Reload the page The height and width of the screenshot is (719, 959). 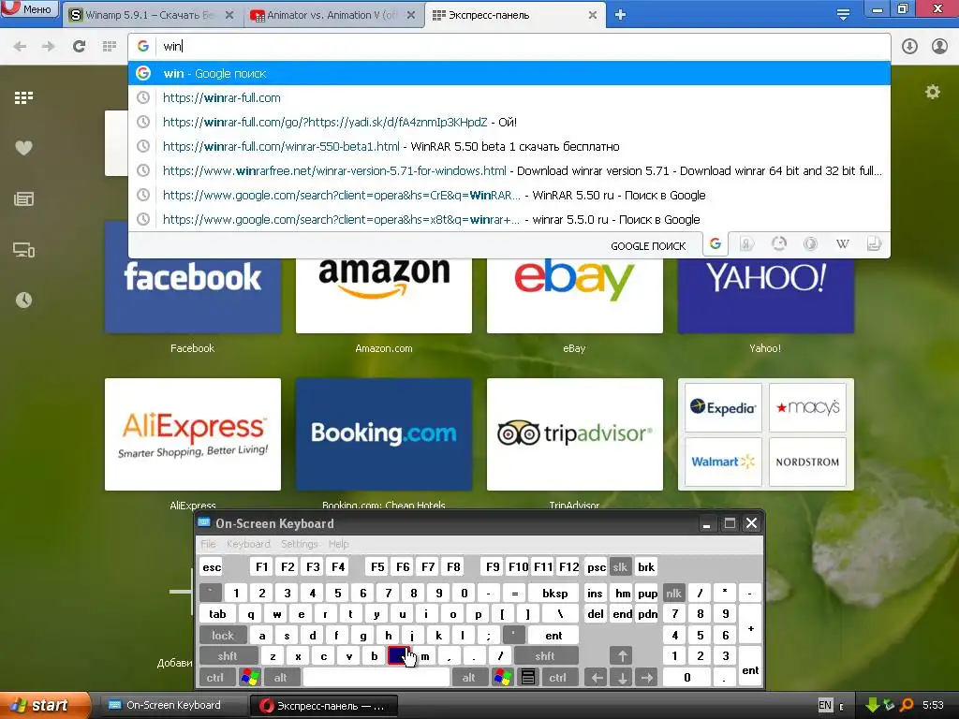coord(79,47)
